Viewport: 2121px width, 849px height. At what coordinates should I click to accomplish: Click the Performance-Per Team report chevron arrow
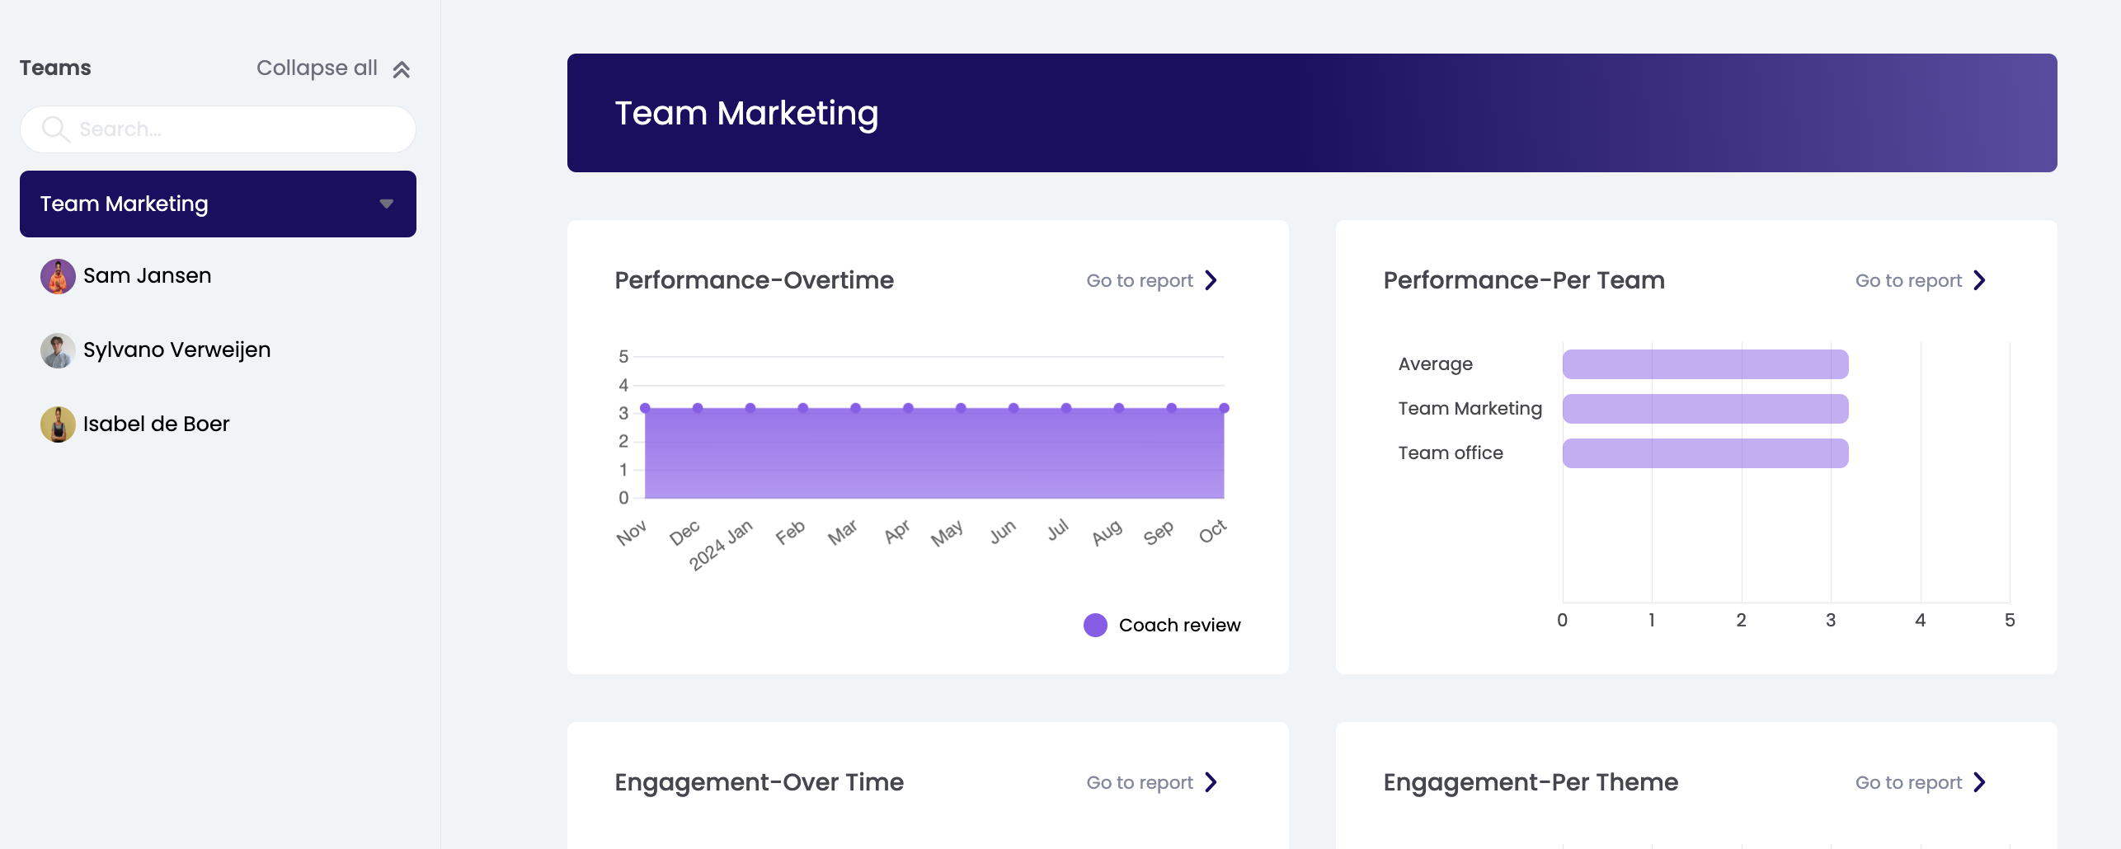click(x=1979, y=280)
